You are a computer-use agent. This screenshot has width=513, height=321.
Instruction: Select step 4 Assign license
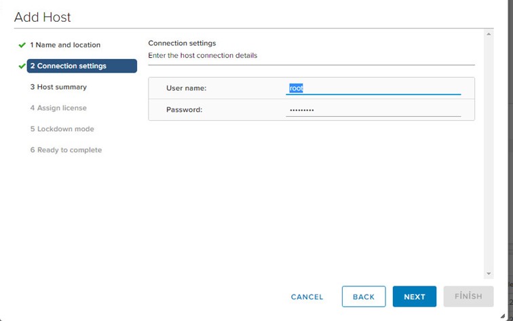pyautogui.click(x=58, y=108)
